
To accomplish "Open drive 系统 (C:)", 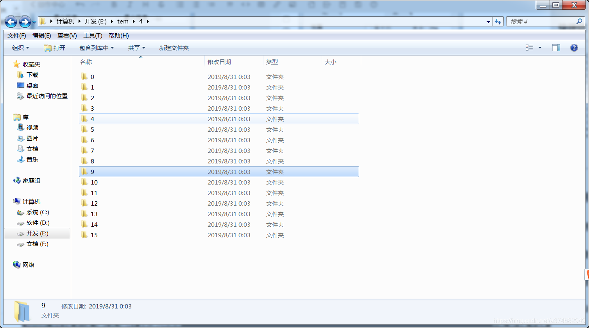I will [x=38, y=212].
